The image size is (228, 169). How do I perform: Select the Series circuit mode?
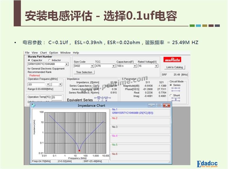[x=171, y=85]
